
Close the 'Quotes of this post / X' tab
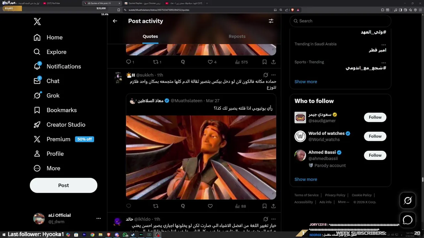click(119, 3)
